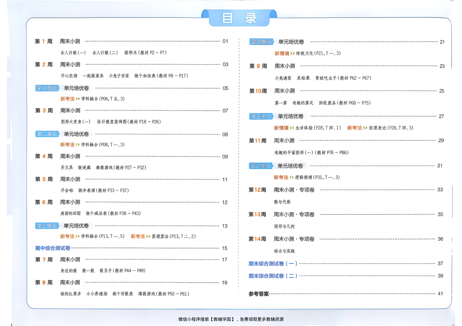Open 期末综合测试卷（一）
Image resolution: width=462 pixels, height=326 pixels.
coord(273,263)
